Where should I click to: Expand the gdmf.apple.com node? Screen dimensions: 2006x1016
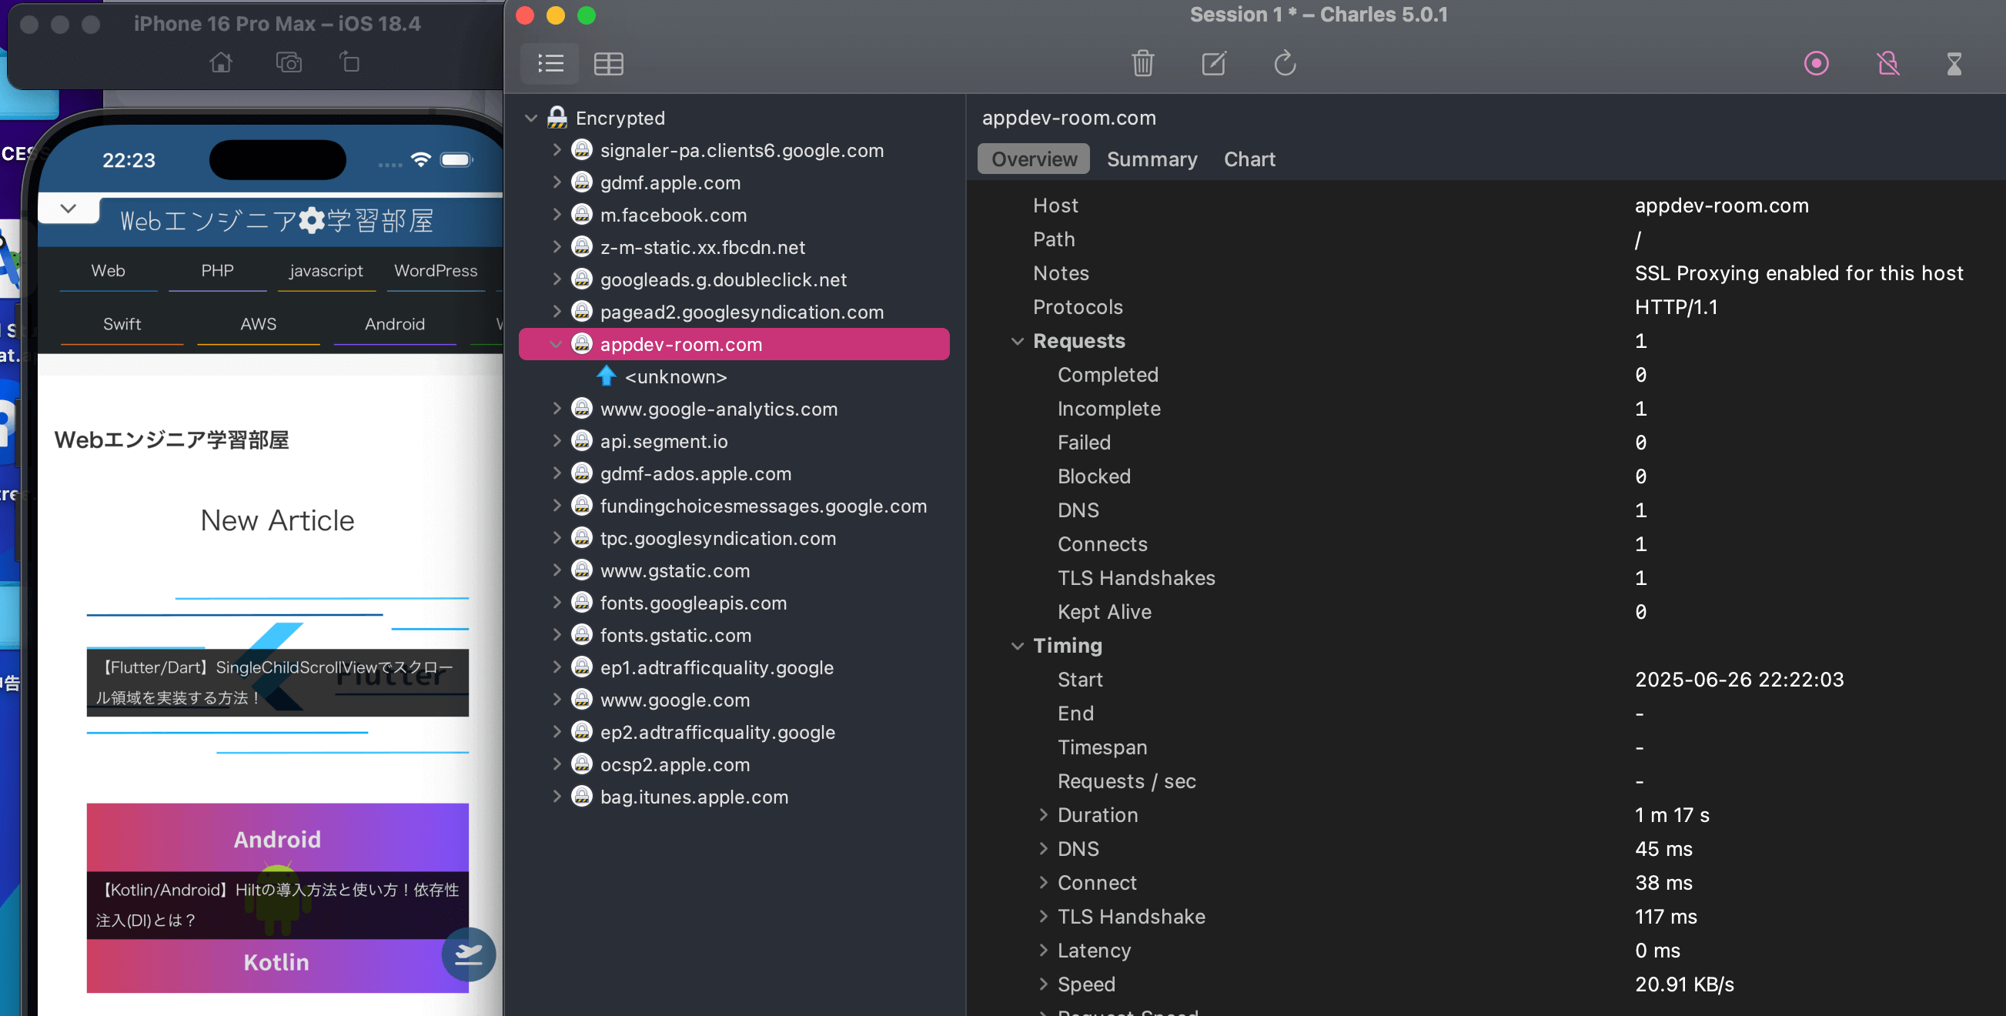pyautogui.click(x=556, y=182)
